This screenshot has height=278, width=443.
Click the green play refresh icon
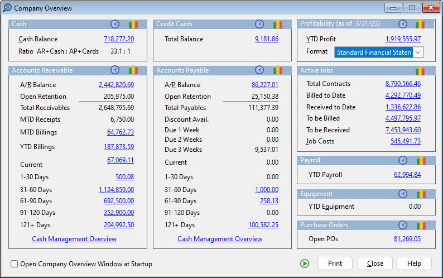pos(305,263)
